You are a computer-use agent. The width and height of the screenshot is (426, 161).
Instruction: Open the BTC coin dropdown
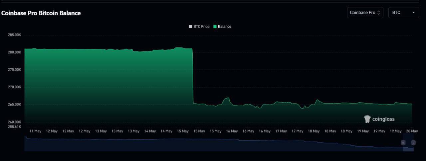click(x=403, y=13)
